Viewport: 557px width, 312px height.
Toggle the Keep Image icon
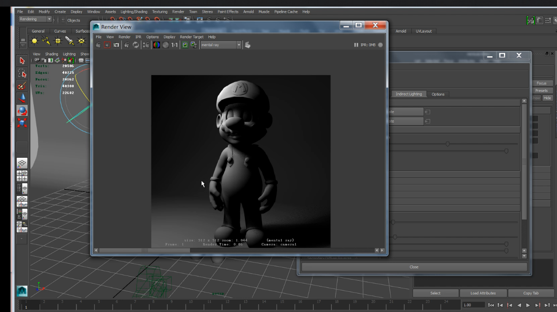(x=185, y=45)
